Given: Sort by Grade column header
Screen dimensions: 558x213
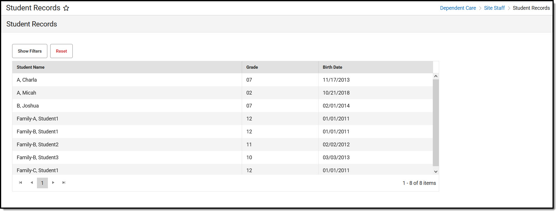Looking at the screenshot, I should click(252, 67).
